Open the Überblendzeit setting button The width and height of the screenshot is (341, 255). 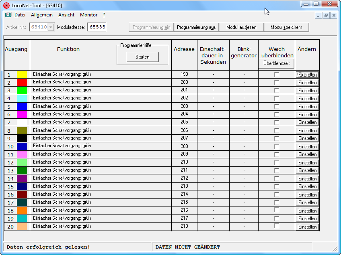(x=276, y=63)
